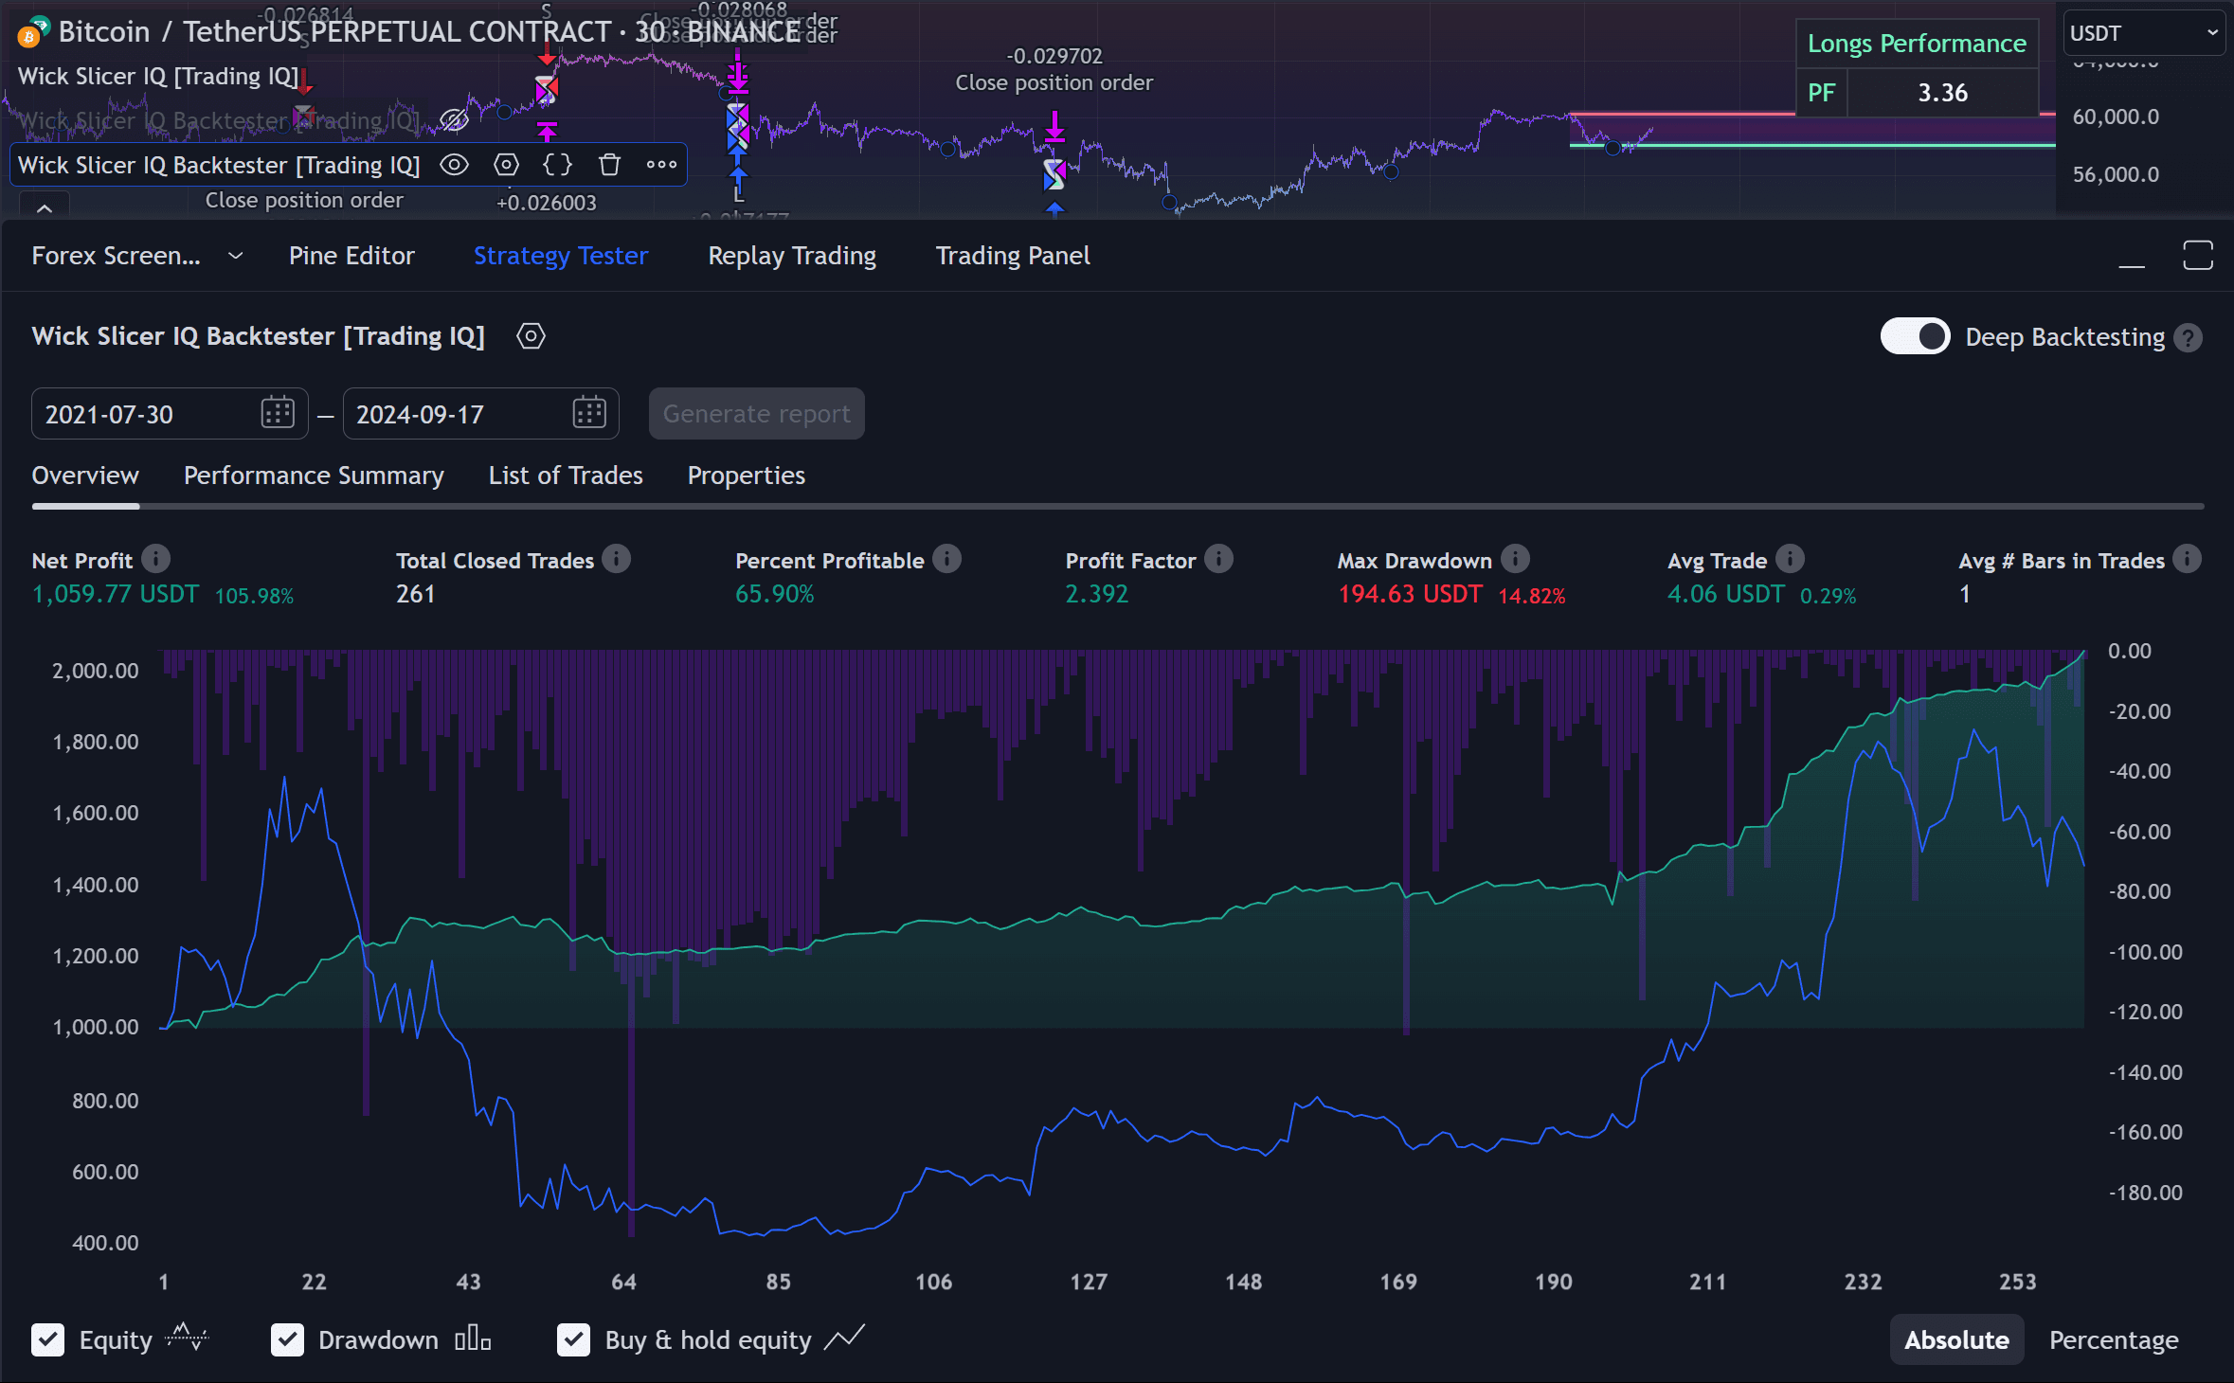Click Net Profit value 1,059.77 USDT
The image size is (2234, 1383).
[x=116, y=595]
